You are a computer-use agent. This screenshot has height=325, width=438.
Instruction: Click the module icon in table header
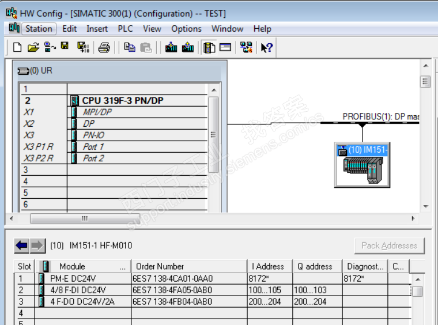46,266
